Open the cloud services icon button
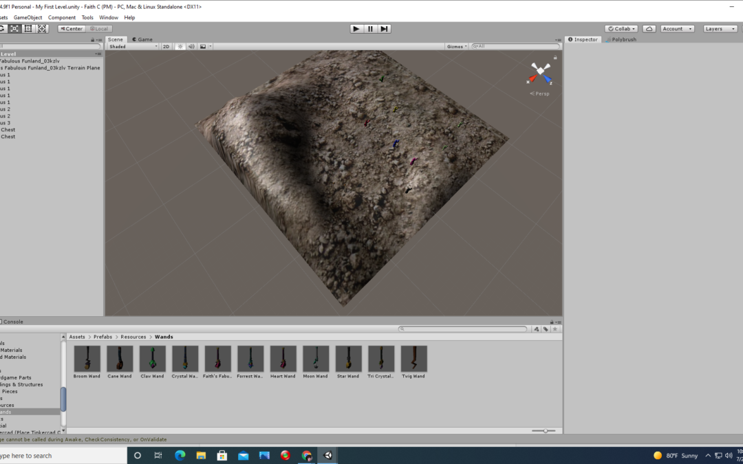Screen dimensions: 743x464 pyautogui.click(x=649, y=29)
